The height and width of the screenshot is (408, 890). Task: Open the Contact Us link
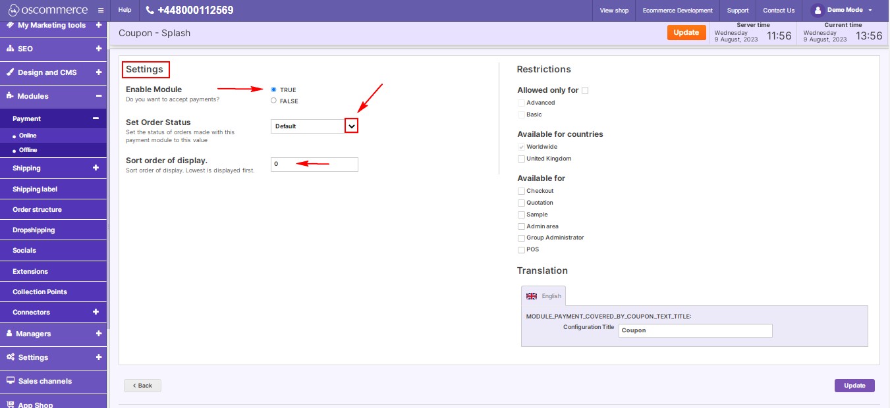tap(779, 11)
